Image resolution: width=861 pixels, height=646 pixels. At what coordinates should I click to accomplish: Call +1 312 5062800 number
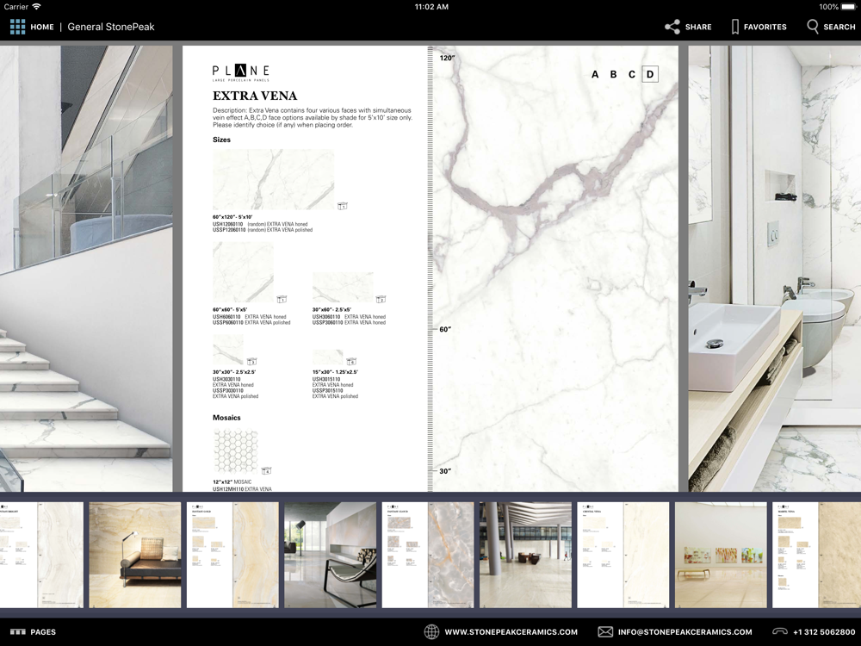(824, 631)
